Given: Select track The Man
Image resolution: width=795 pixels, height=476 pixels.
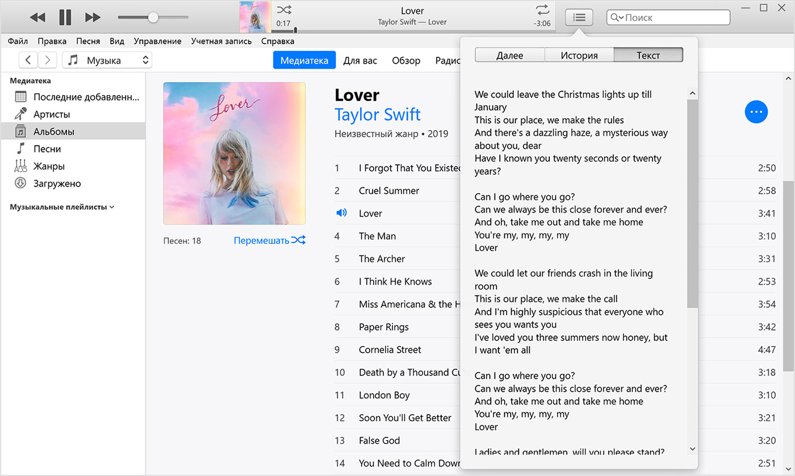Looking at the screenshot, I should click(x=377, y=236).
